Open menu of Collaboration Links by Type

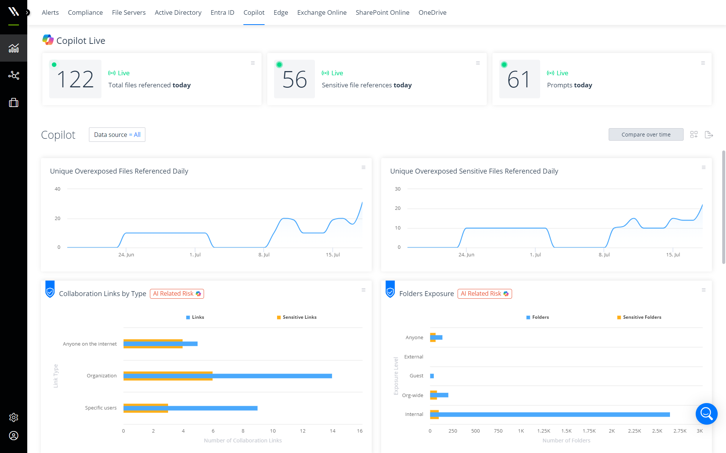coord(363,290)
